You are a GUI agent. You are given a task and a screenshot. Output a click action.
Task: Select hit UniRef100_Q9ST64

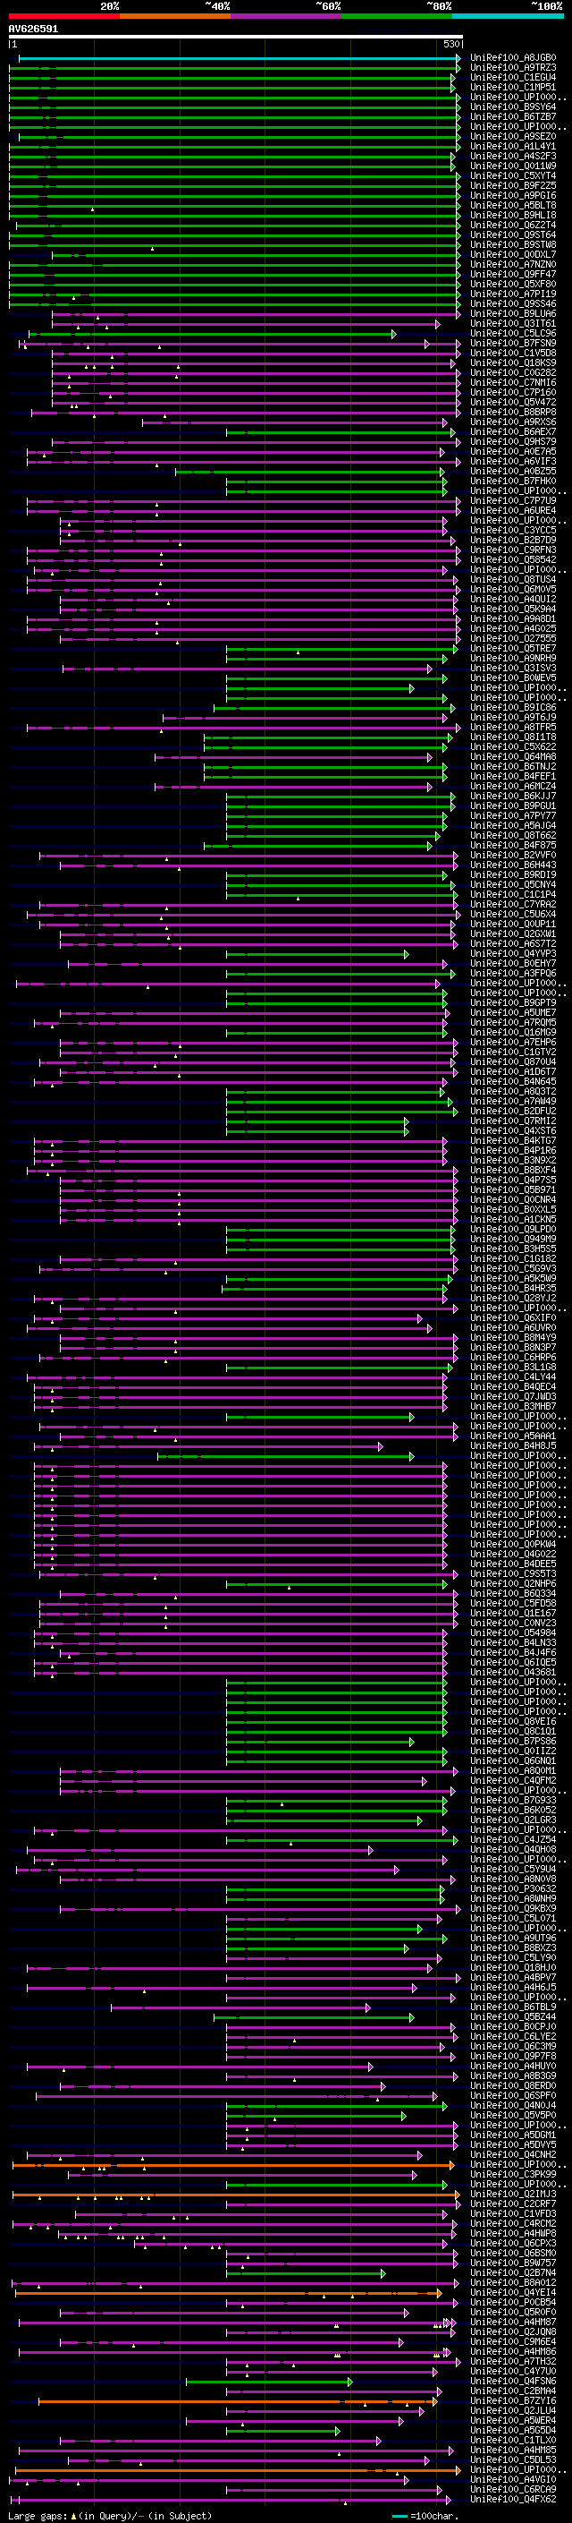(513, 235)
